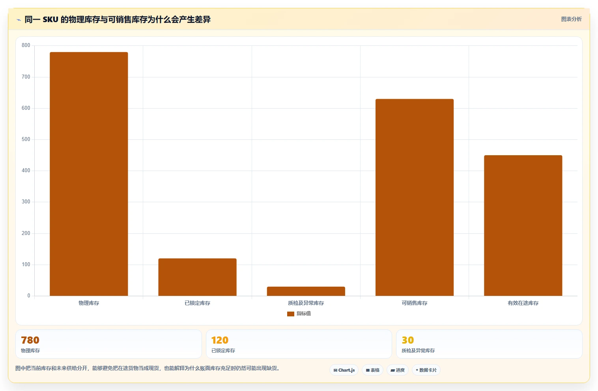Click the 表格 tag chip
The width and height of the screenshot is (598, 391).
(372, 370)
